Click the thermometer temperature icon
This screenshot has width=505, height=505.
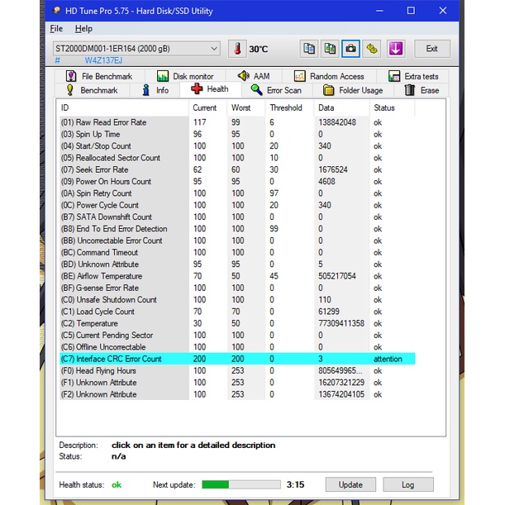(x=237, y=49)
